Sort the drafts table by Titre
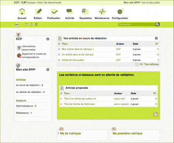 (65, 44)
